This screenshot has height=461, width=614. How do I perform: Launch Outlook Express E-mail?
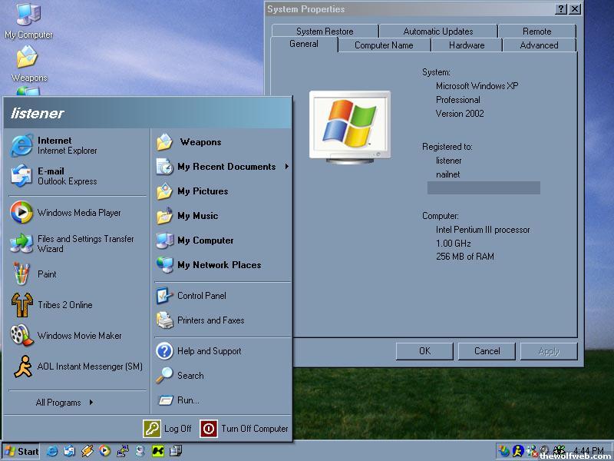(65, 176)
